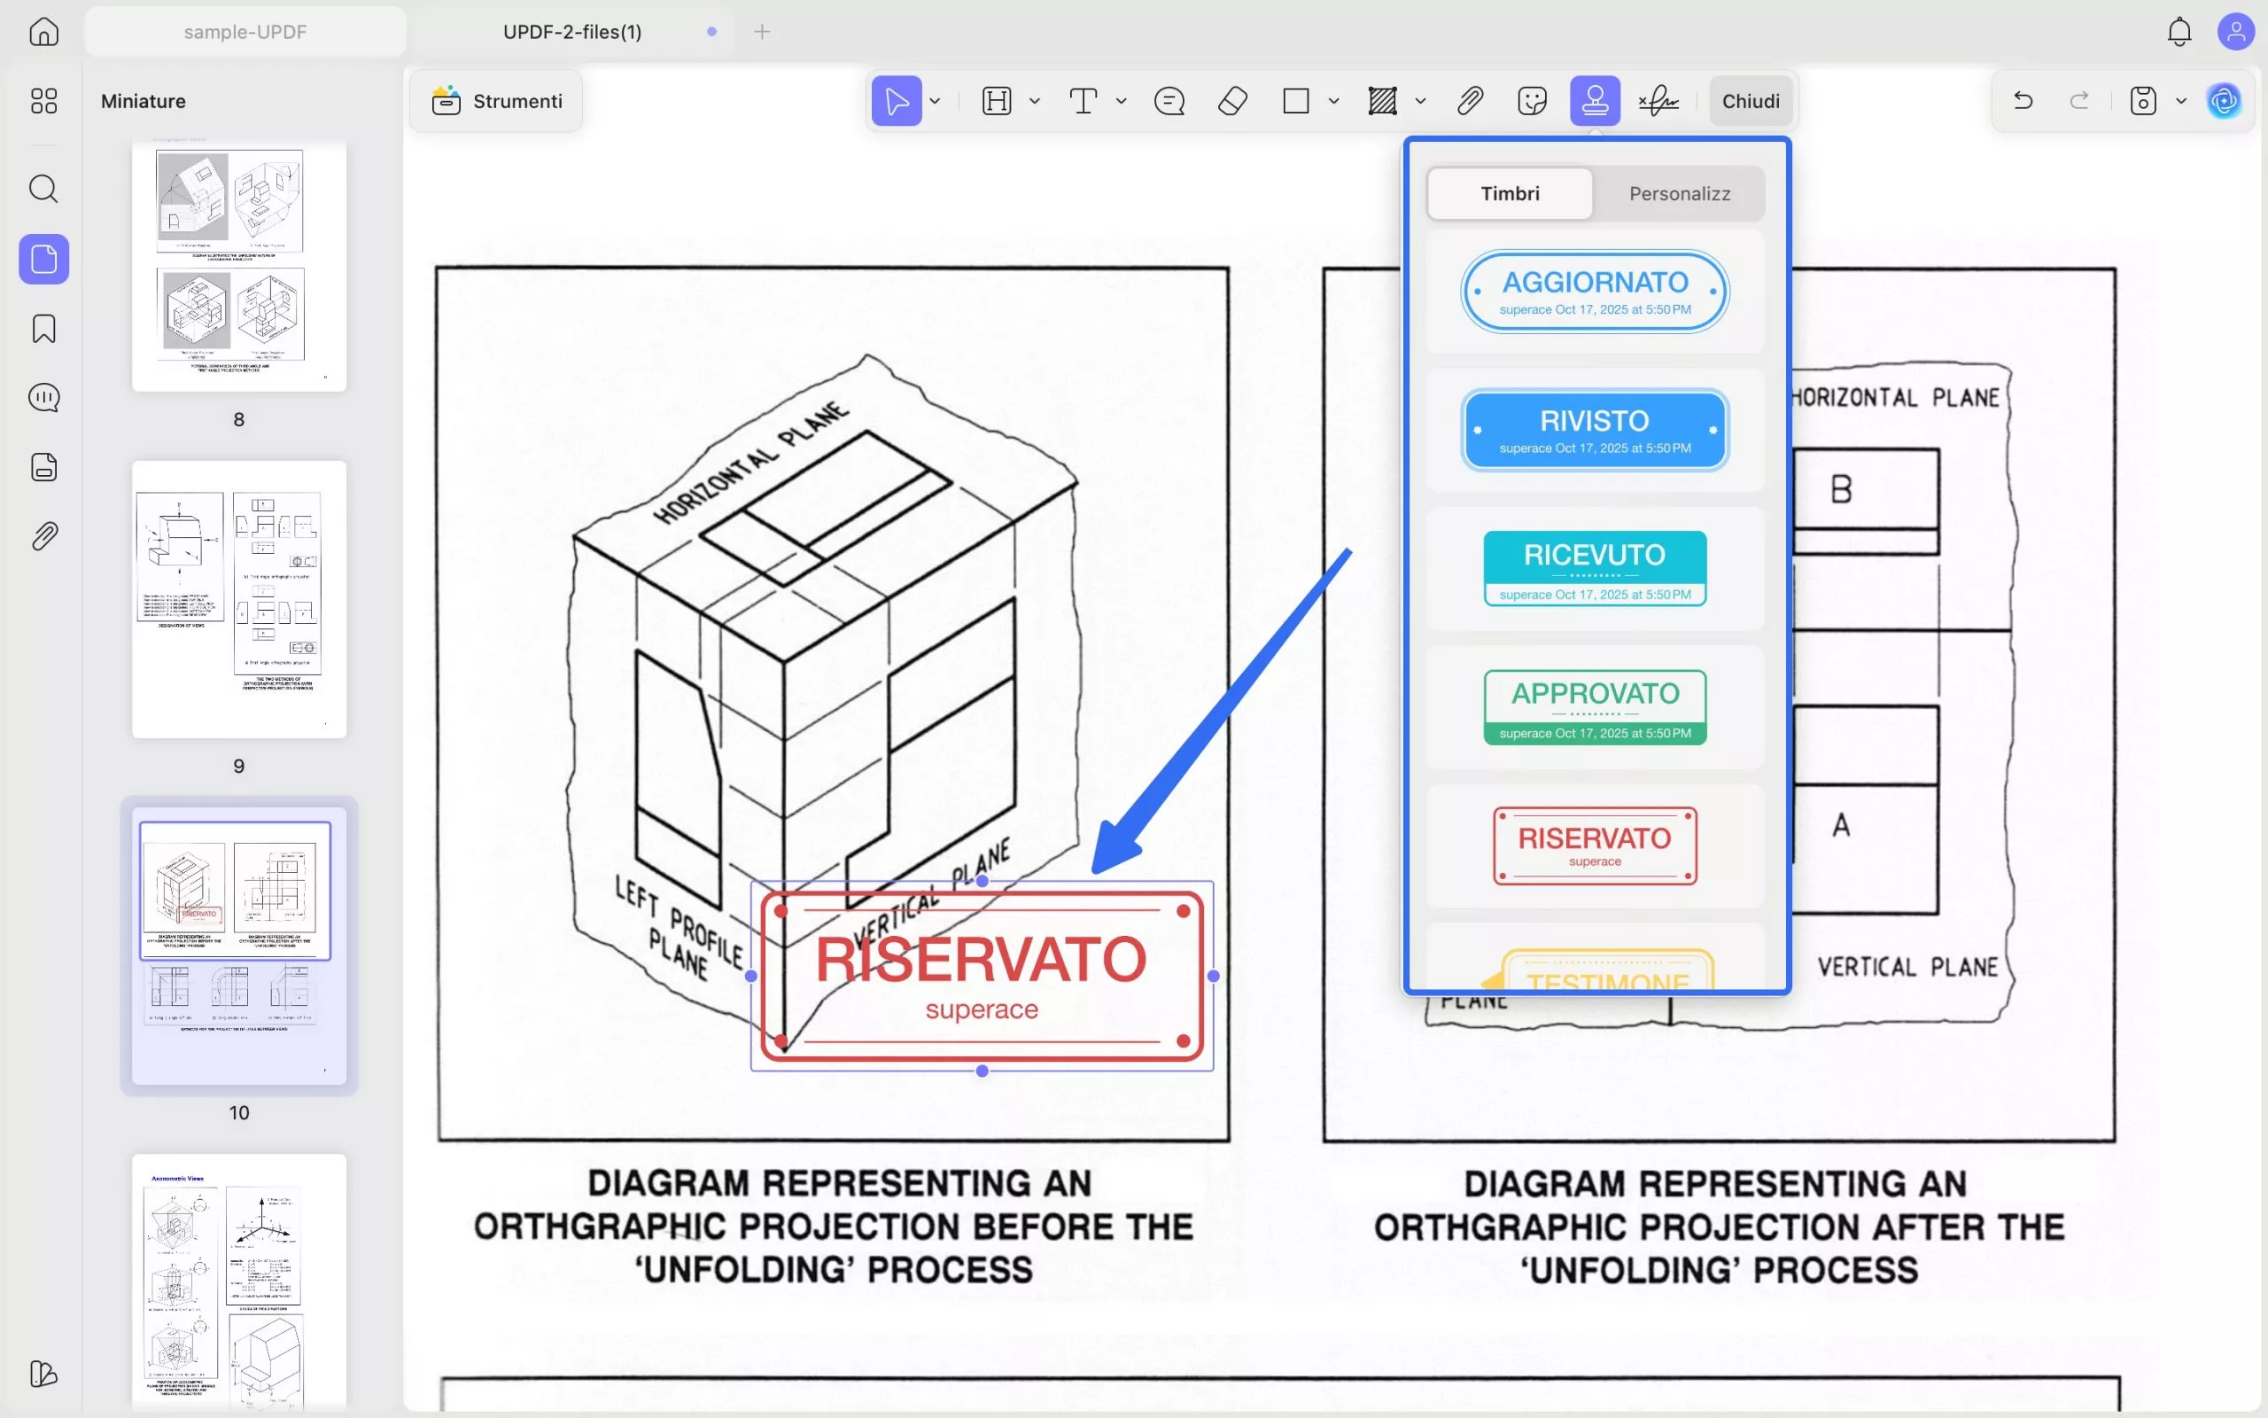Open the signature tool
Viewport: 2268px width, 1418px height.
pos(1658,101)
